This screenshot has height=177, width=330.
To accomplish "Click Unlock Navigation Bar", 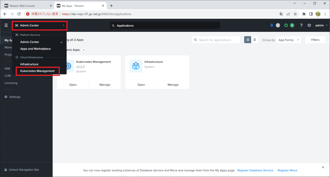I will tap(24, 170).
